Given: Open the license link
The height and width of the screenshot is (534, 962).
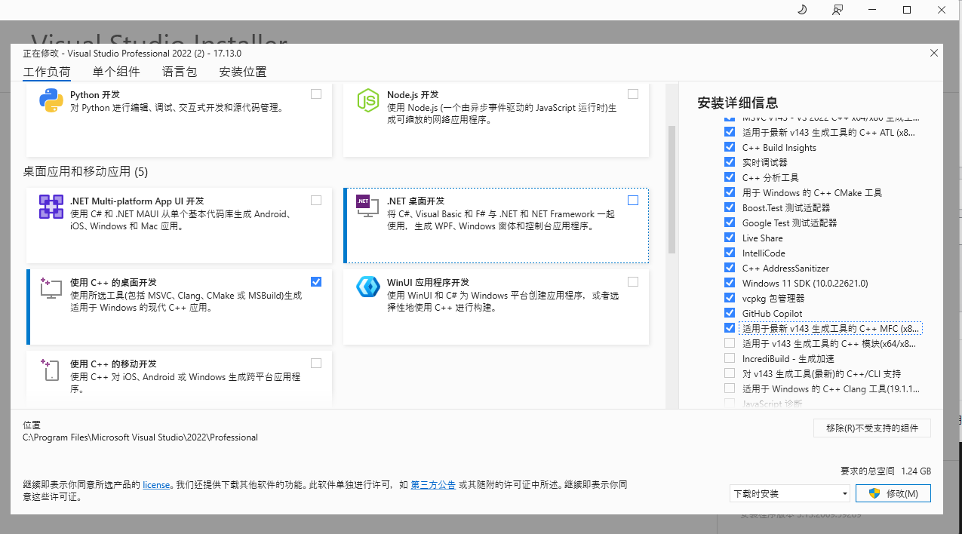Looking at the screenshot, I should pos(155,485).
